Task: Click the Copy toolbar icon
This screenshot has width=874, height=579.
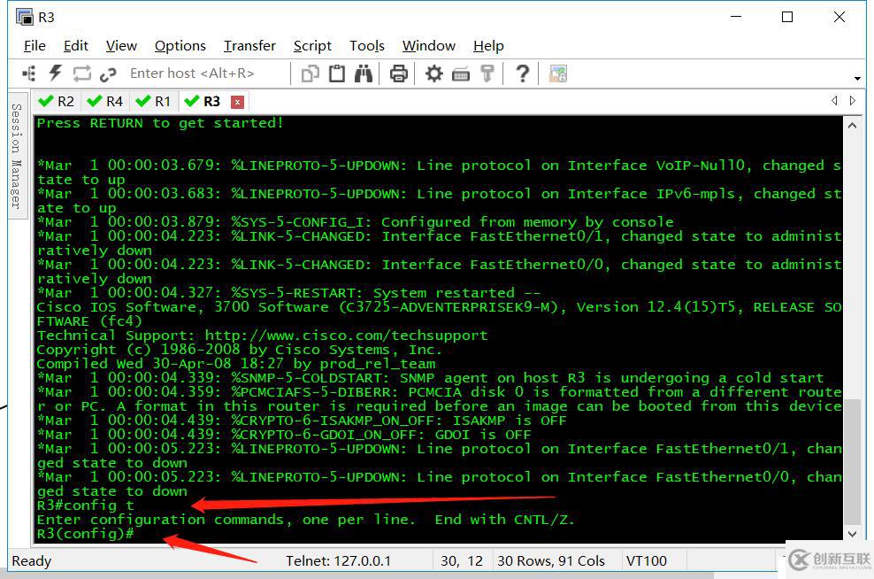Action: click(310, 73)
